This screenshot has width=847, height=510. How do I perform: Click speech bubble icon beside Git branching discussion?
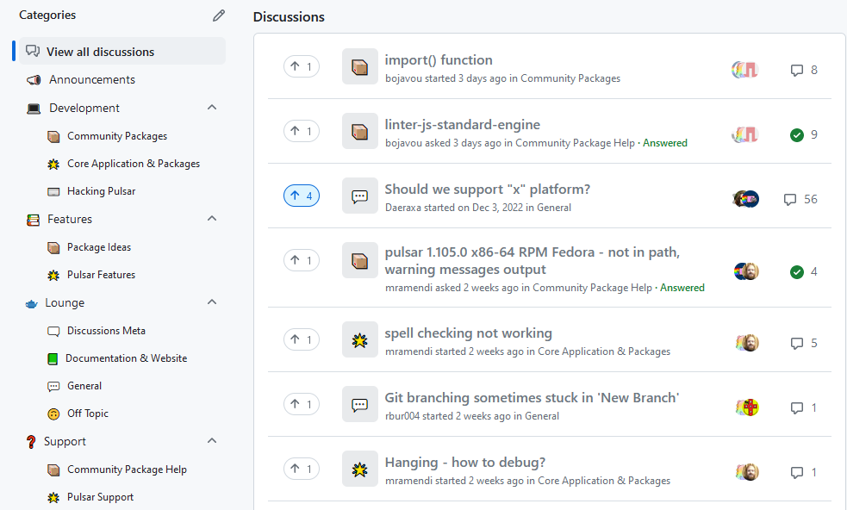(360, 404)
